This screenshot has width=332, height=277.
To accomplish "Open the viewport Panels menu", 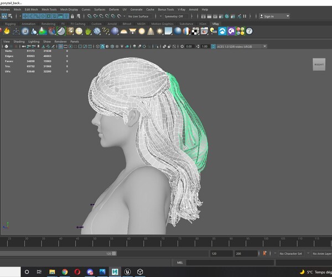I will click(75, 42).
